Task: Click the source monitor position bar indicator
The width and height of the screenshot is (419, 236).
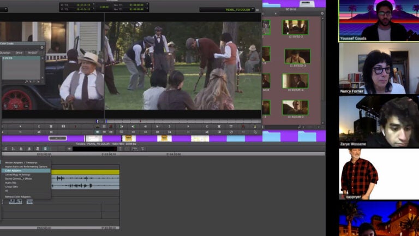Action: click(98, 121)
